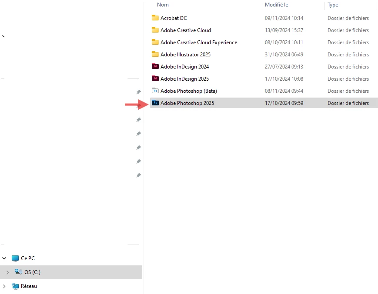The width and height of the screenshot is (378, 294).
Task: Expand the OS (C:) drive node
Action: point(7,272)
